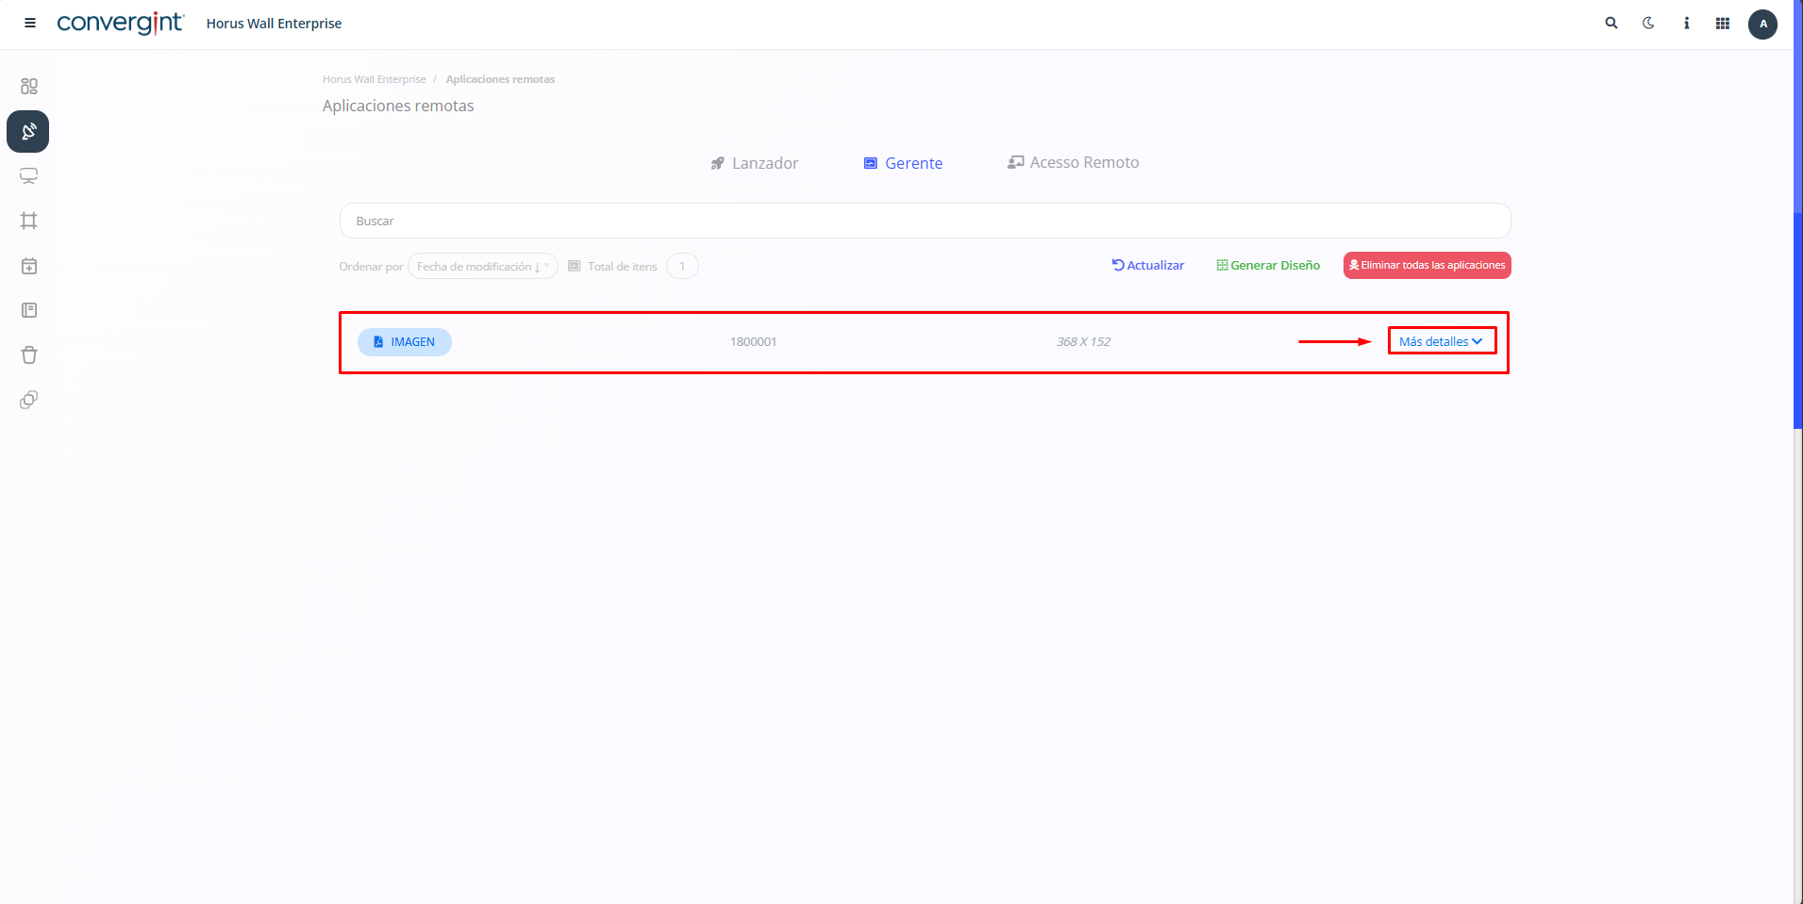The width and height of the screenshot is (1803, 904).
Task: Open the Ordenar por sort dropdown
Action: pyautogui.click(x=482, y=267)
